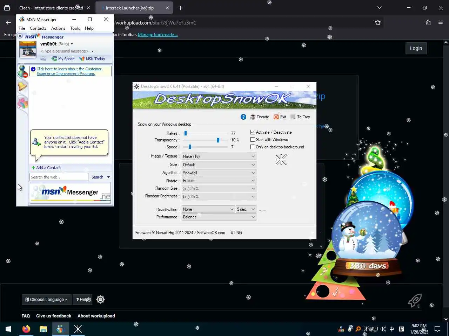Select the pink colorful tab in MSN sidebar
449x336 pixels.
(22, 103)
